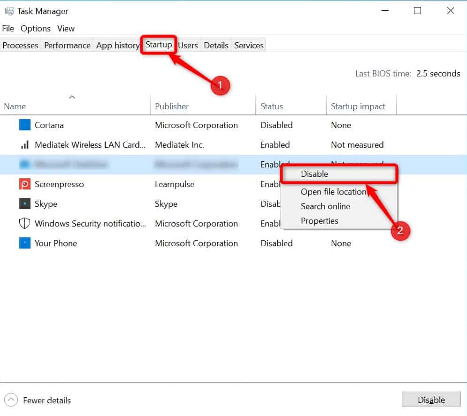
Task: Click the Task Manager title bar icon
Action: point(9,11)
